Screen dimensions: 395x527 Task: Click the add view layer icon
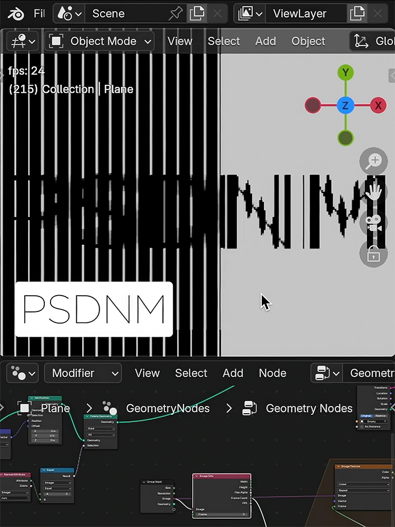click(x=358, y=14)
